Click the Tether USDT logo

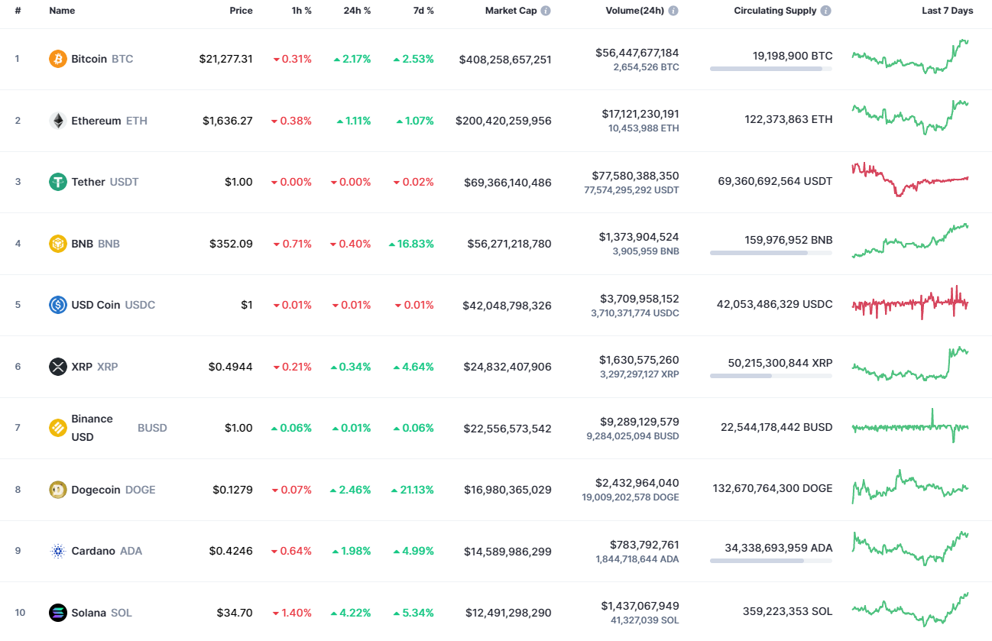tap(57, 182)
